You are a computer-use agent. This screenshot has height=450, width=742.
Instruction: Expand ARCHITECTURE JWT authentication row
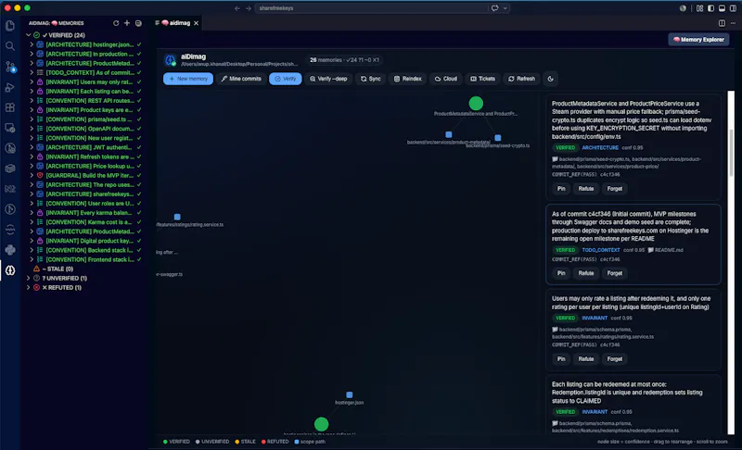[x=32, y=147]
